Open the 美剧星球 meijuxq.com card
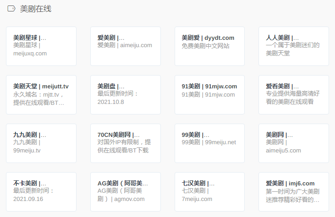 coord(41,46)
